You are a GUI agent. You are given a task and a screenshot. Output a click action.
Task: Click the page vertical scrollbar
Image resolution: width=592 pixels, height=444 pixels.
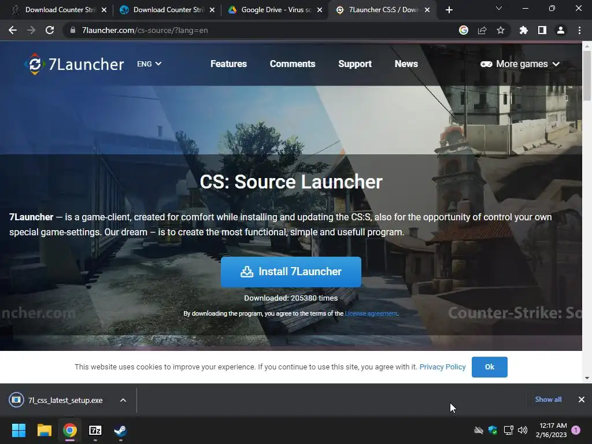click(x=587, y=76)
